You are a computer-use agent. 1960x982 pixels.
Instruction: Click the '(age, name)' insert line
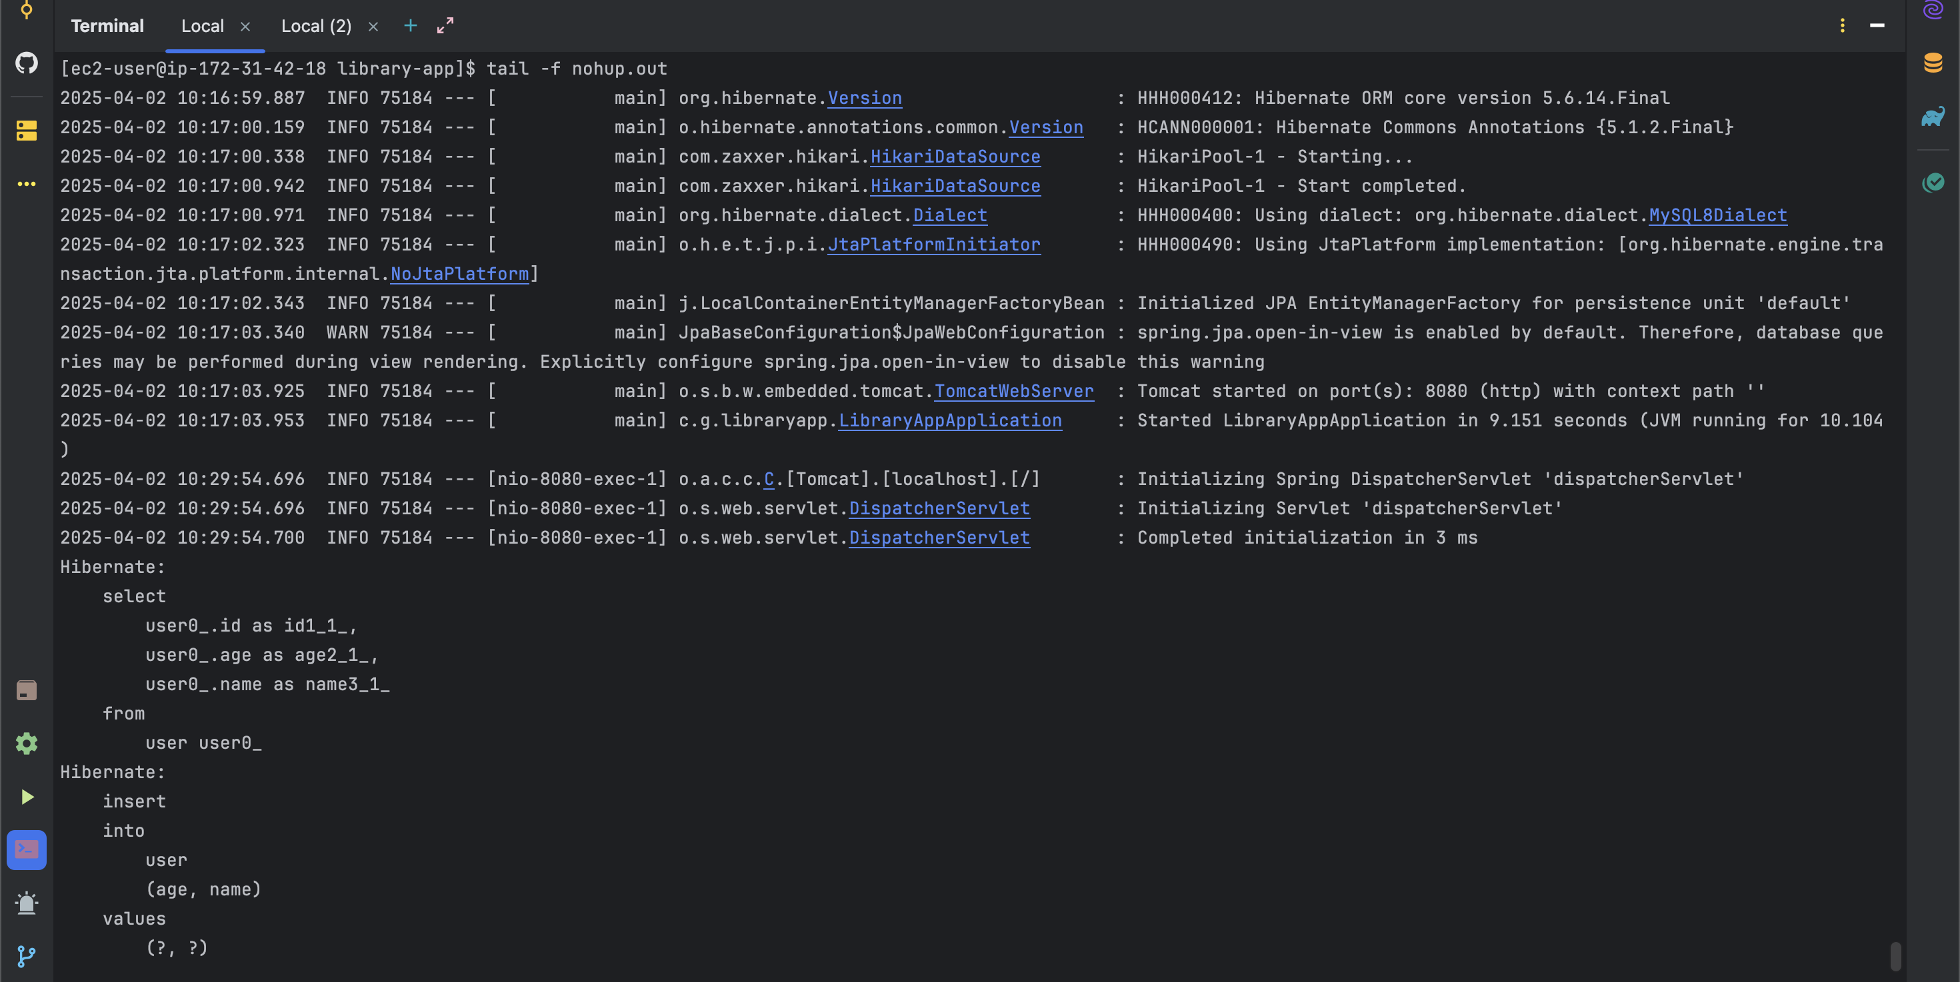203,889
